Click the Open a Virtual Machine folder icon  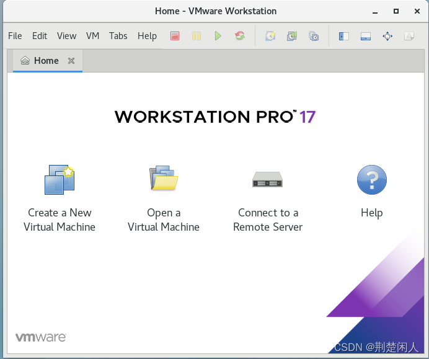164,178
